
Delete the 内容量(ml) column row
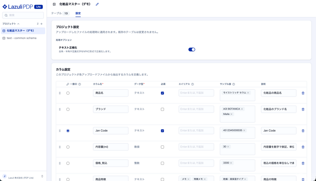tap(303, 147)
